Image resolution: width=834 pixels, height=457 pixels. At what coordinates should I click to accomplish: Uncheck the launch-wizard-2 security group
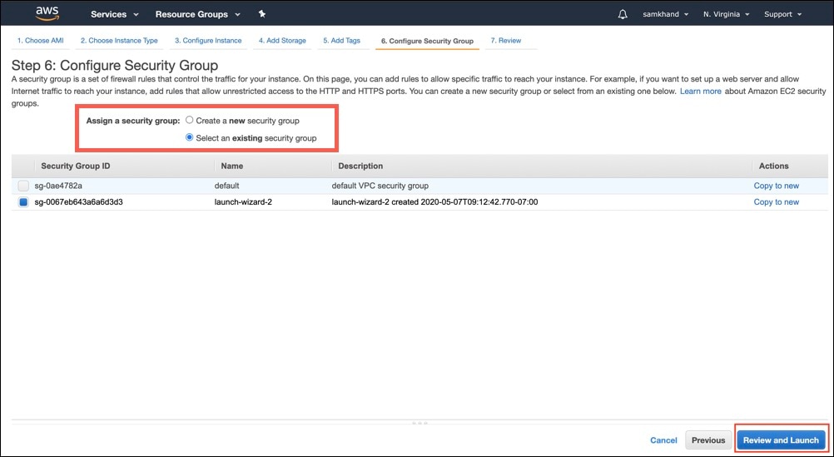(x=23, y=202)
